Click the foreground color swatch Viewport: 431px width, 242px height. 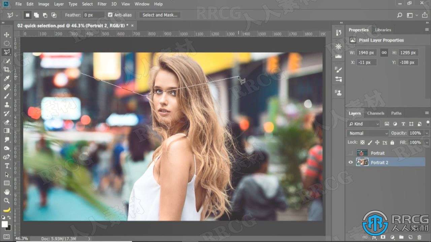point(4,224)
